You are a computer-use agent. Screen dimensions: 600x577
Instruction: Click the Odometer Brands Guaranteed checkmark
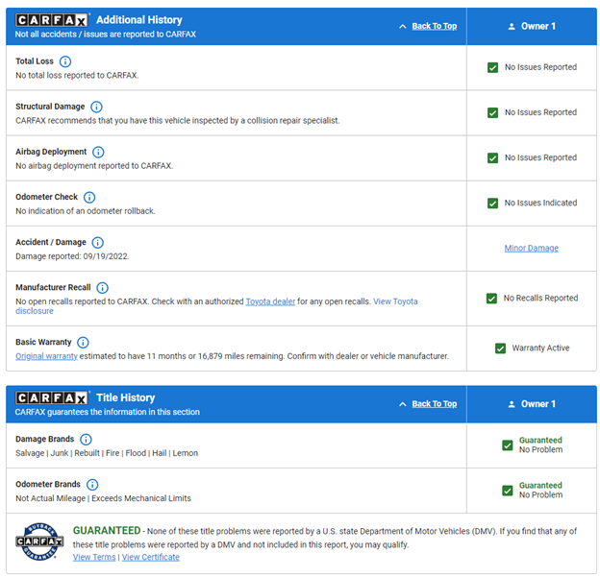(508, 491)
